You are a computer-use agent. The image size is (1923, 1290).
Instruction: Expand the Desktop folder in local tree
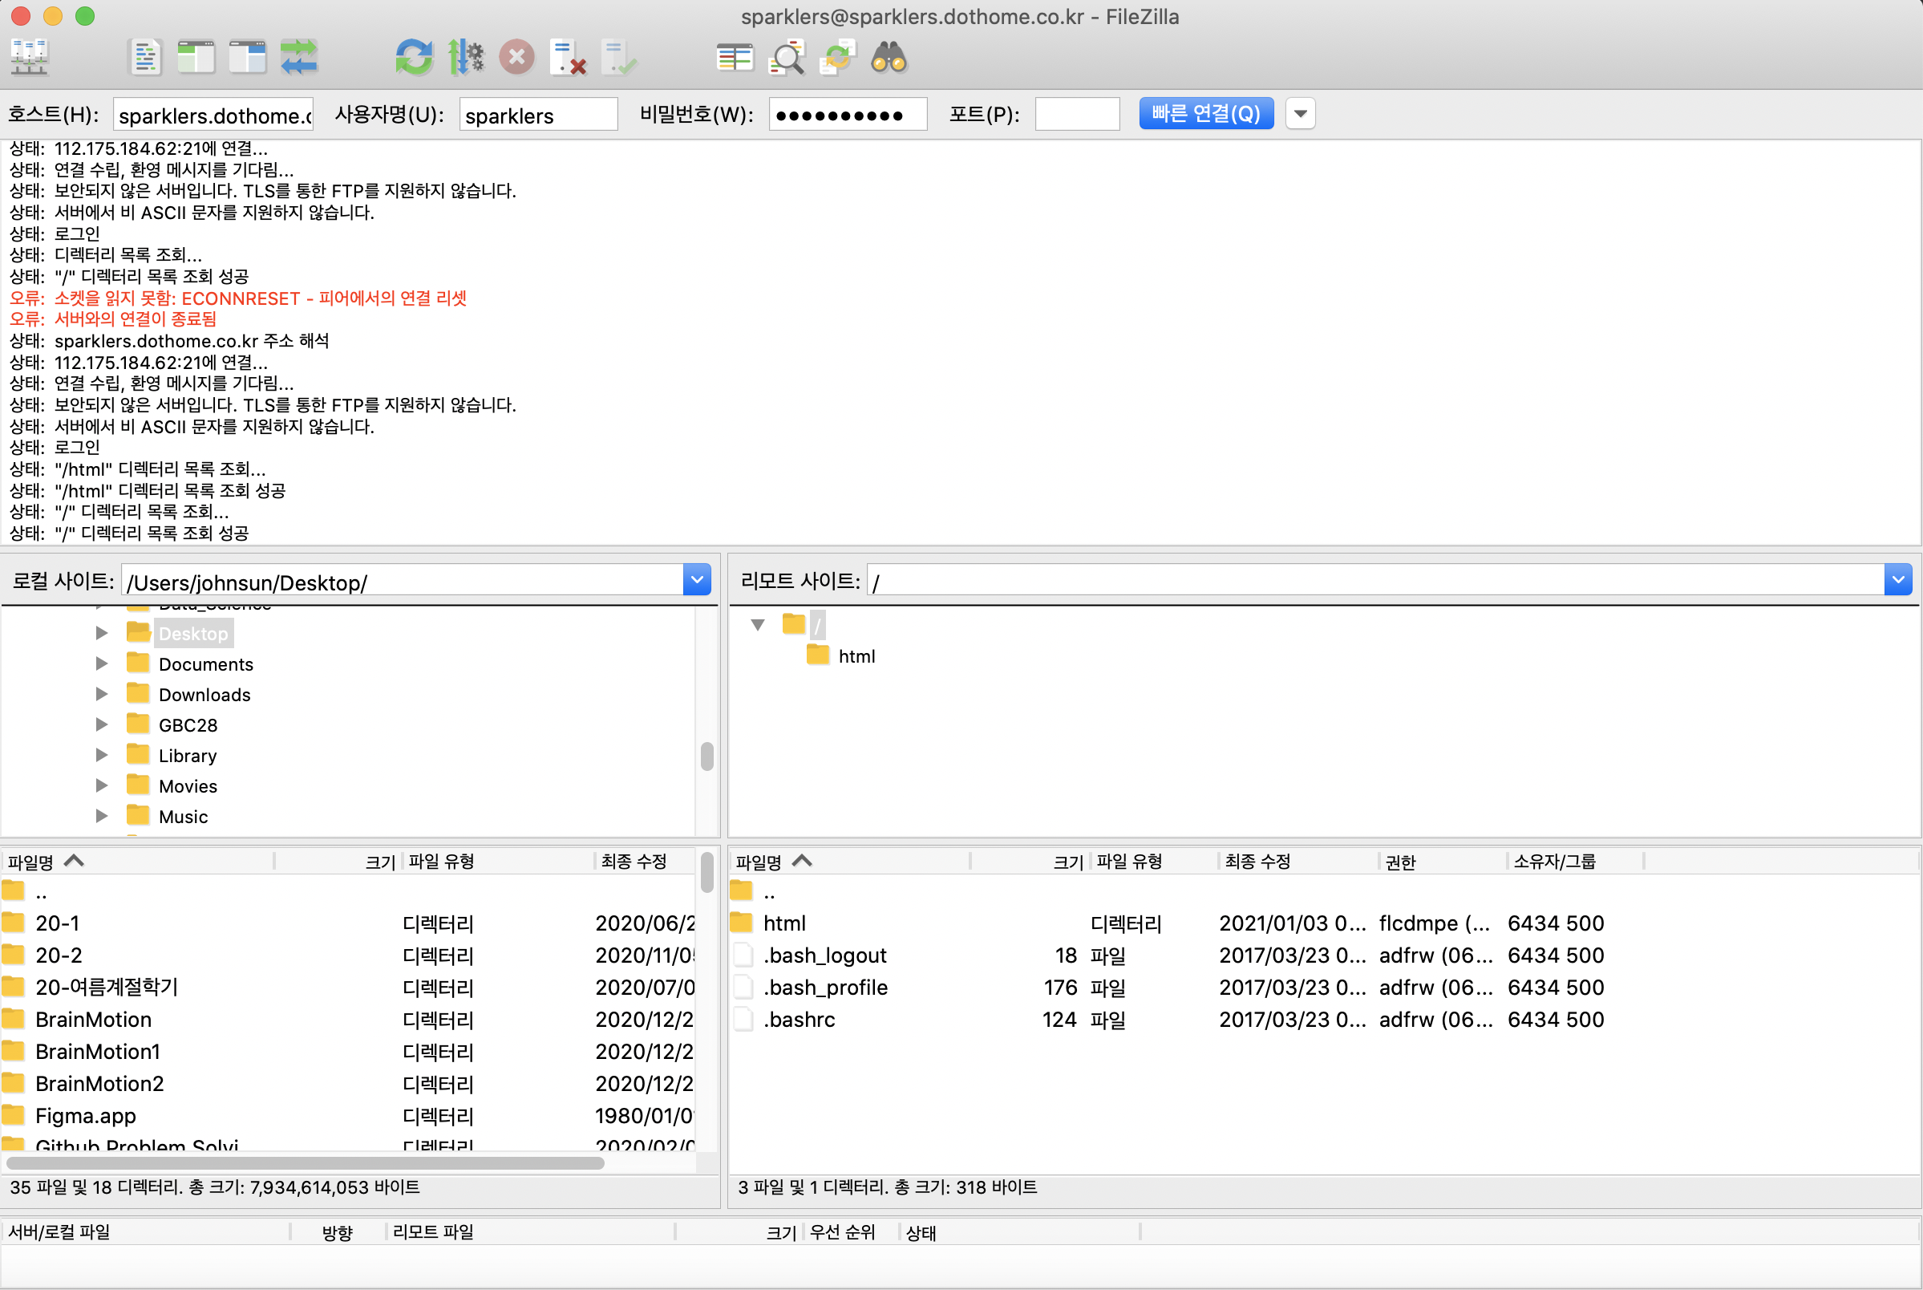101,633
